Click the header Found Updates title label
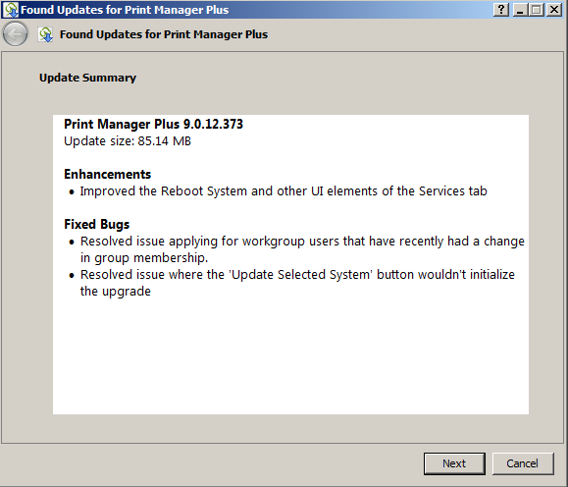This screenshot has width=568, height=487. [x=164, y=34]
